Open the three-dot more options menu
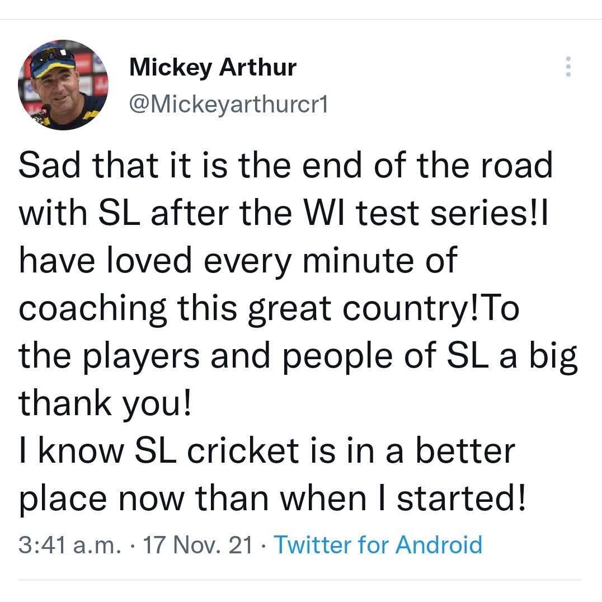The width and height of the screenshot is (602, 602). (568, 67)
